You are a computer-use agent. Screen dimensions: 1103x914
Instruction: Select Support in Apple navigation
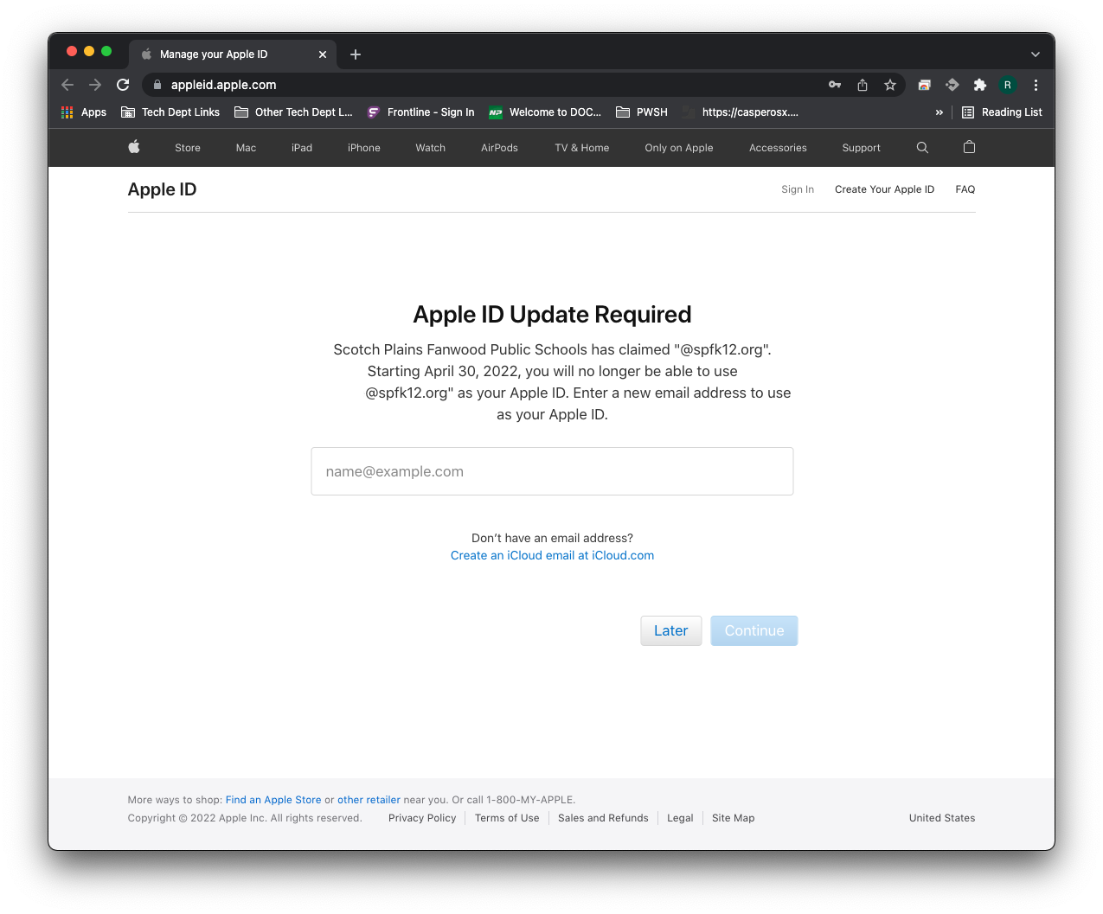(x=861, y=148)
